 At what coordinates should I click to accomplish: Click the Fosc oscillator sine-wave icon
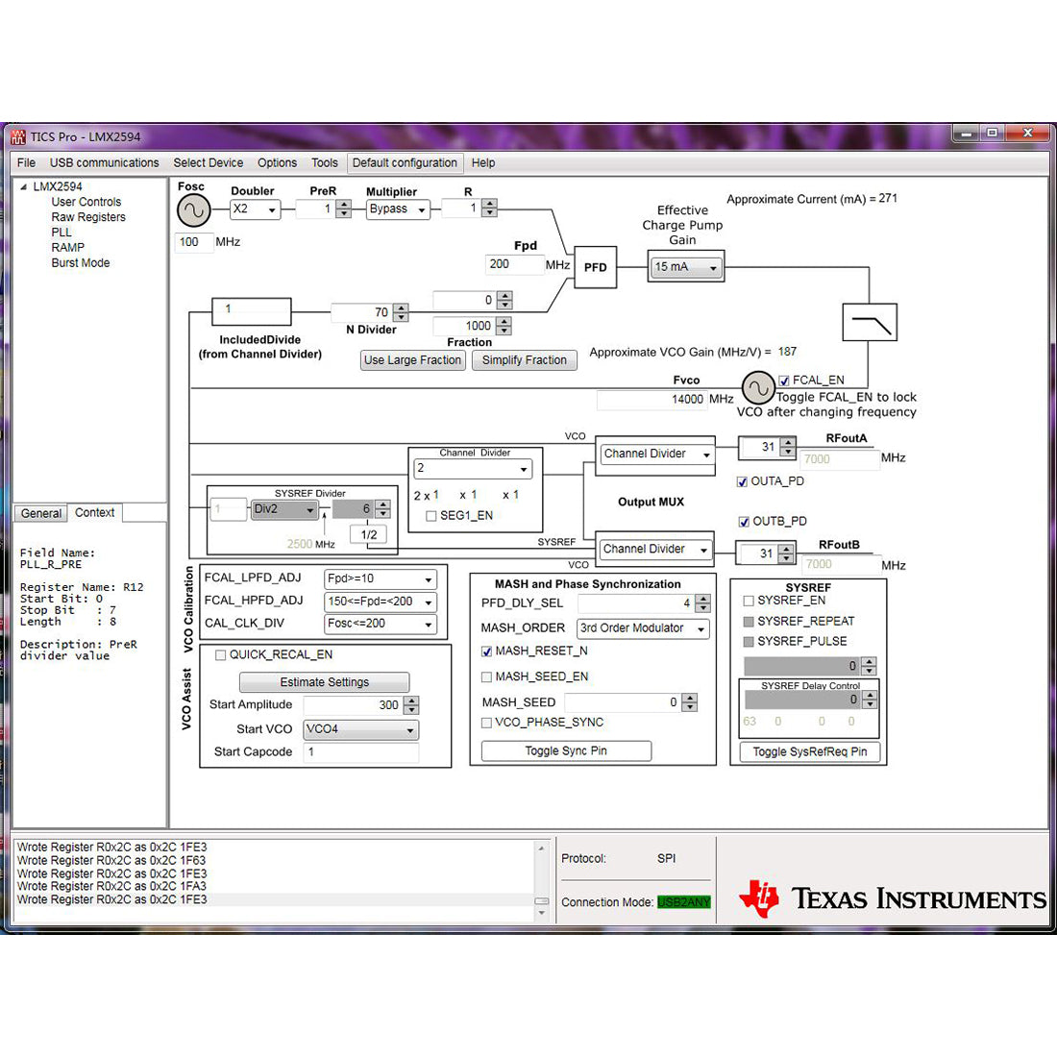click(x=193, y=210)
